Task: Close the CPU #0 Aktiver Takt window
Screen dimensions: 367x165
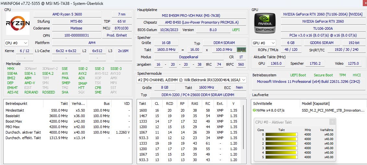Action: (x=332, y=122)
